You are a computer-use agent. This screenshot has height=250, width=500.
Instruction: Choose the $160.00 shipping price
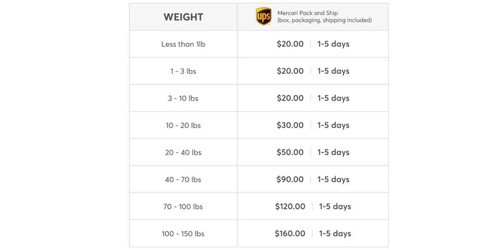(x=290, y=234)
